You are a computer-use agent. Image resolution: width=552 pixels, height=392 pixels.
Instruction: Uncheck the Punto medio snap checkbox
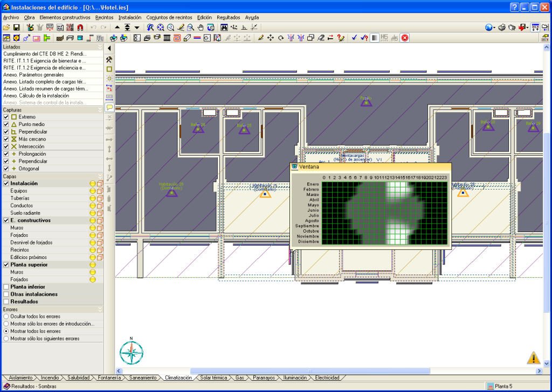6,124
